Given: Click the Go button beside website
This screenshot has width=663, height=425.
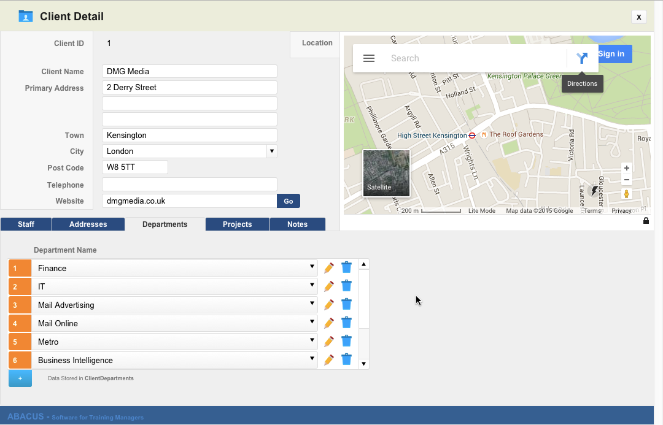Looking at the screenshot, I should 289,201.
